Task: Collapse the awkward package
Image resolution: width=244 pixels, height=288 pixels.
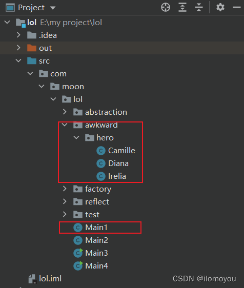Action: (65, 125)
